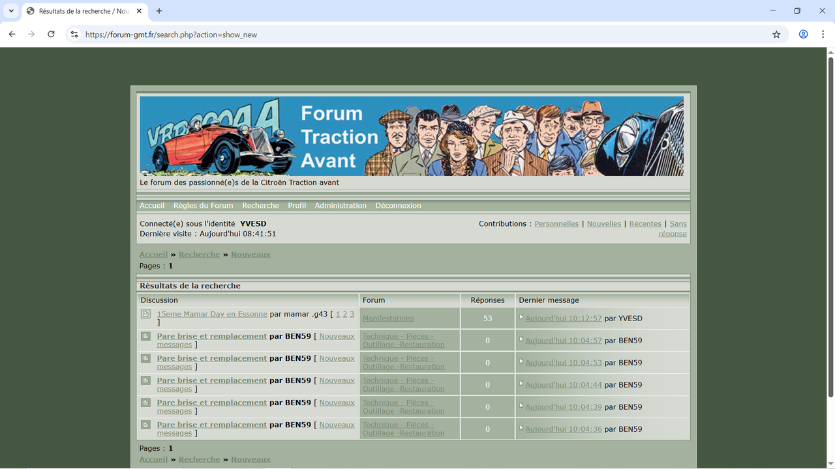Click page icon beside Aujourd'hui 10:04:53
Screen dimensions: 835x469
(521, 362)
